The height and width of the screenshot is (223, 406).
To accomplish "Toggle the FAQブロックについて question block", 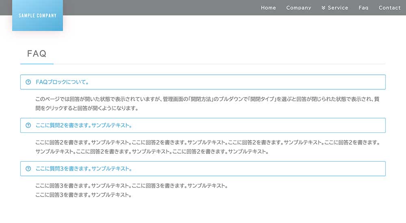I will point(203,82).
